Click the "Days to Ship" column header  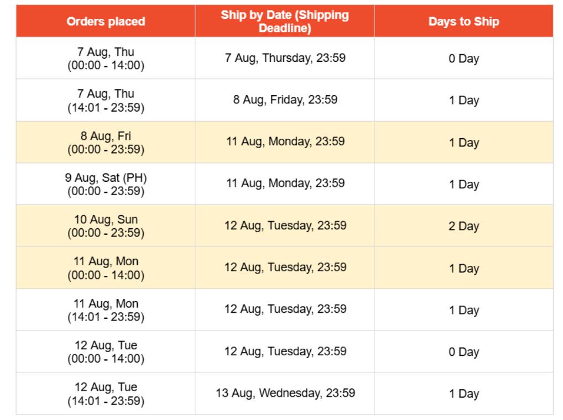pos(463,21)
